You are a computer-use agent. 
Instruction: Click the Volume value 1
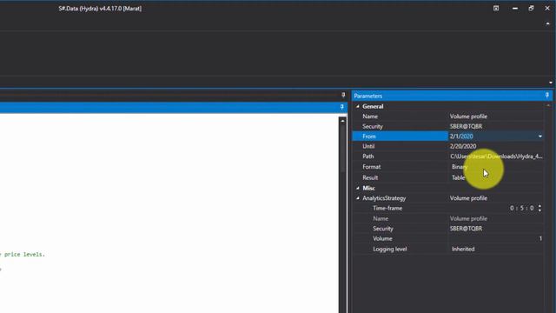point(496,238)
